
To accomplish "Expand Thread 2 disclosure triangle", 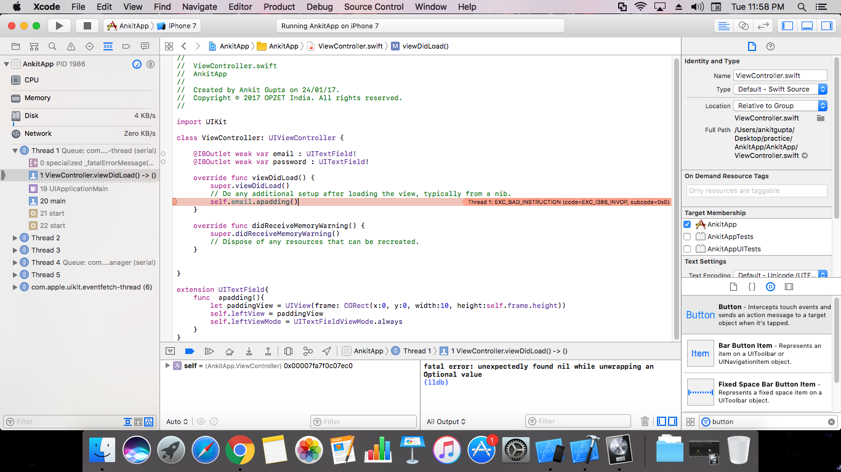I will [x=15, y=238].
